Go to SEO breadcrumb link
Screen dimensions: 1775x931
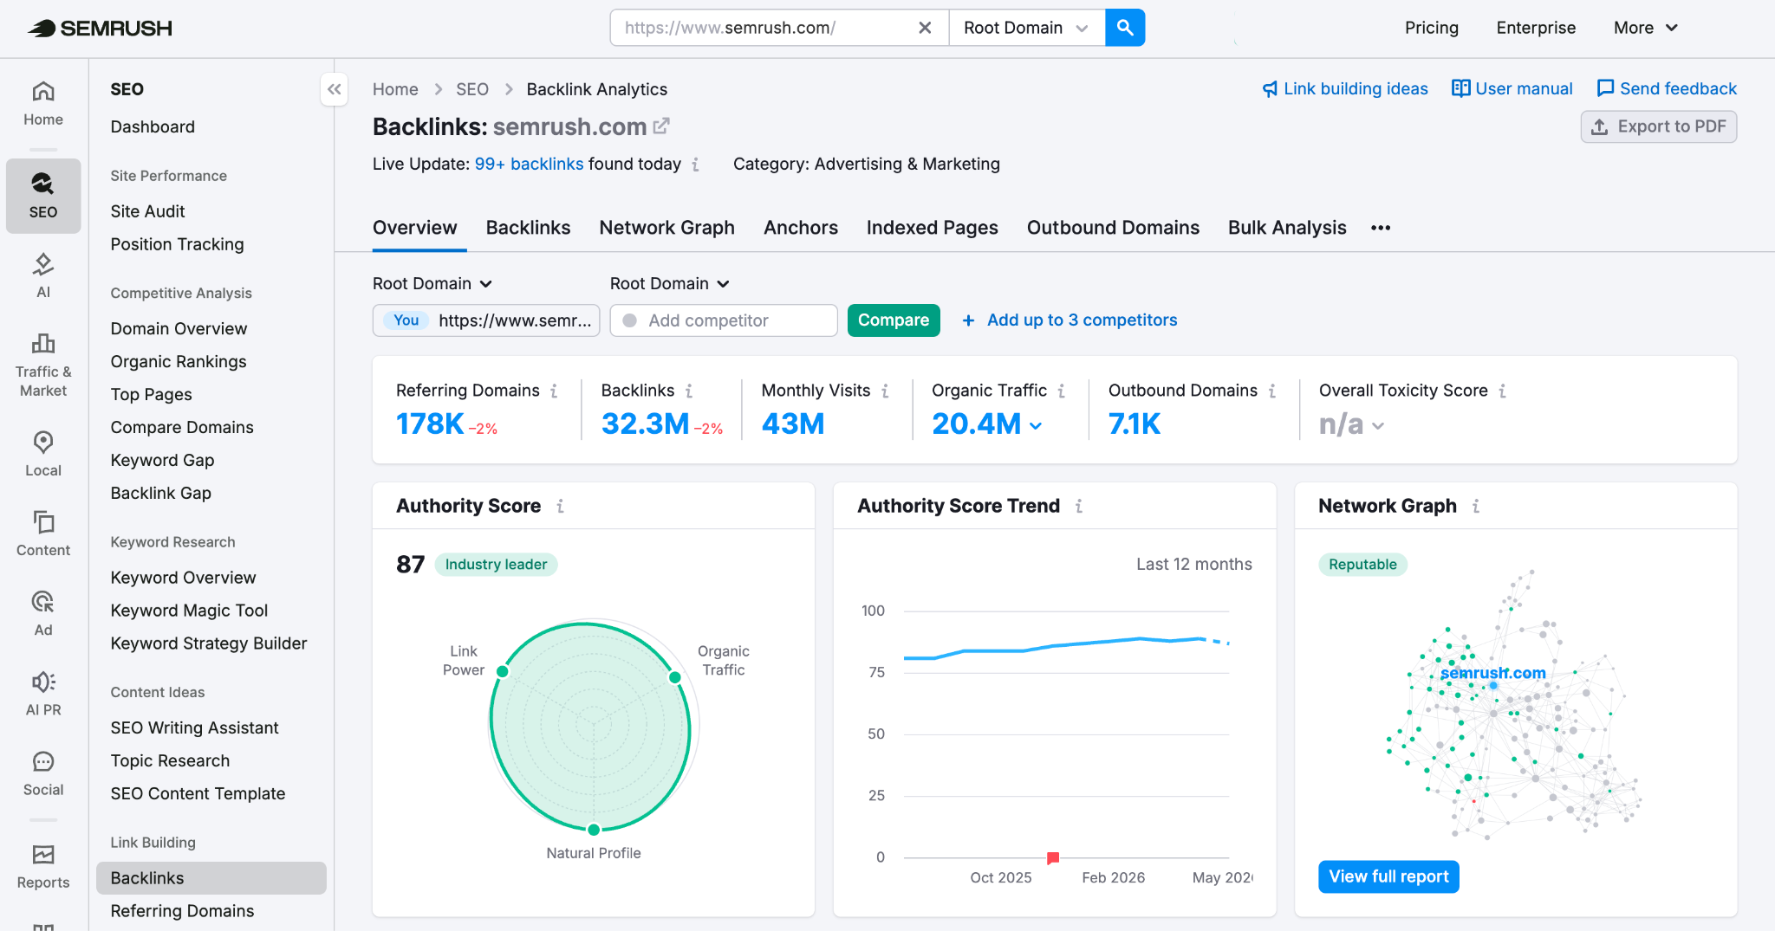point(472,89)
